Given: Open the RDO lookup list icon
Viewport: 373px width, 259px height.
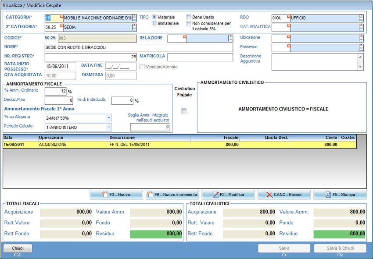Looking at the screenshot, I should pyautogui.click(x=361, y=18).
